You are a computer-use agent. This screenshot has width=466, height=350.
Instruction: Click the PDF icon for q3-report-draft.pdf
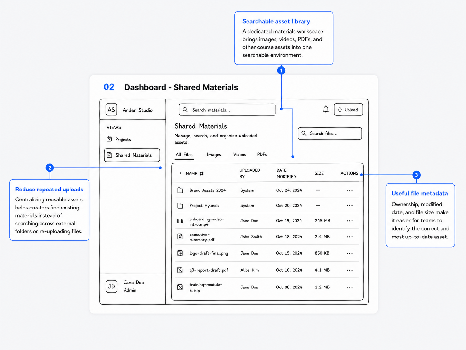(x=180, y=270)
